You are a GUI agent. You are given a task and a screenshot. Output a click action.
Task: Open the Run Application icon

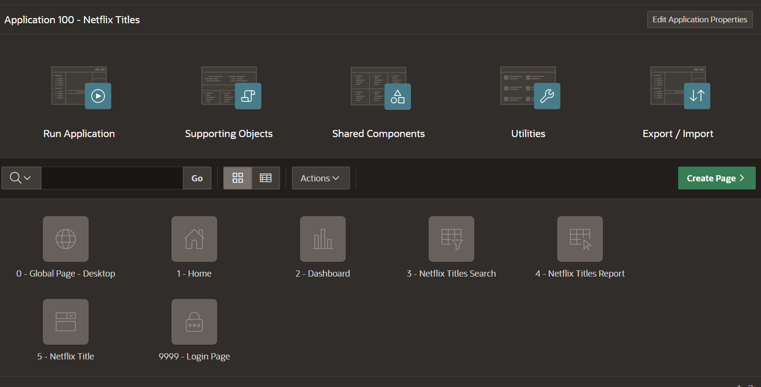(x=81, y=87)
